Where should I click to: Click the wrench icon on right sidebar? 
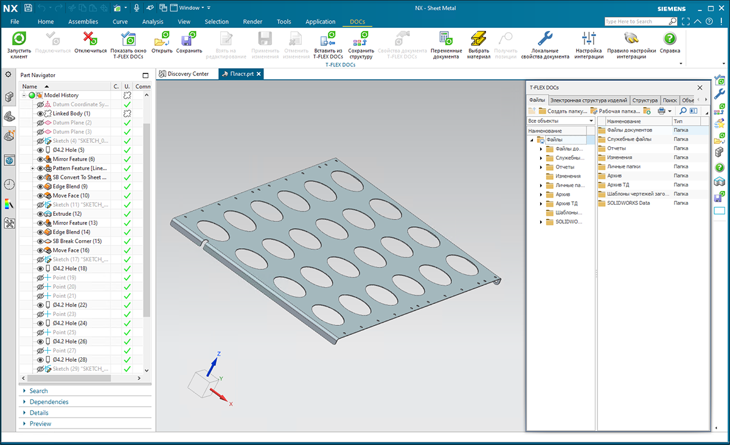[719, 94]
